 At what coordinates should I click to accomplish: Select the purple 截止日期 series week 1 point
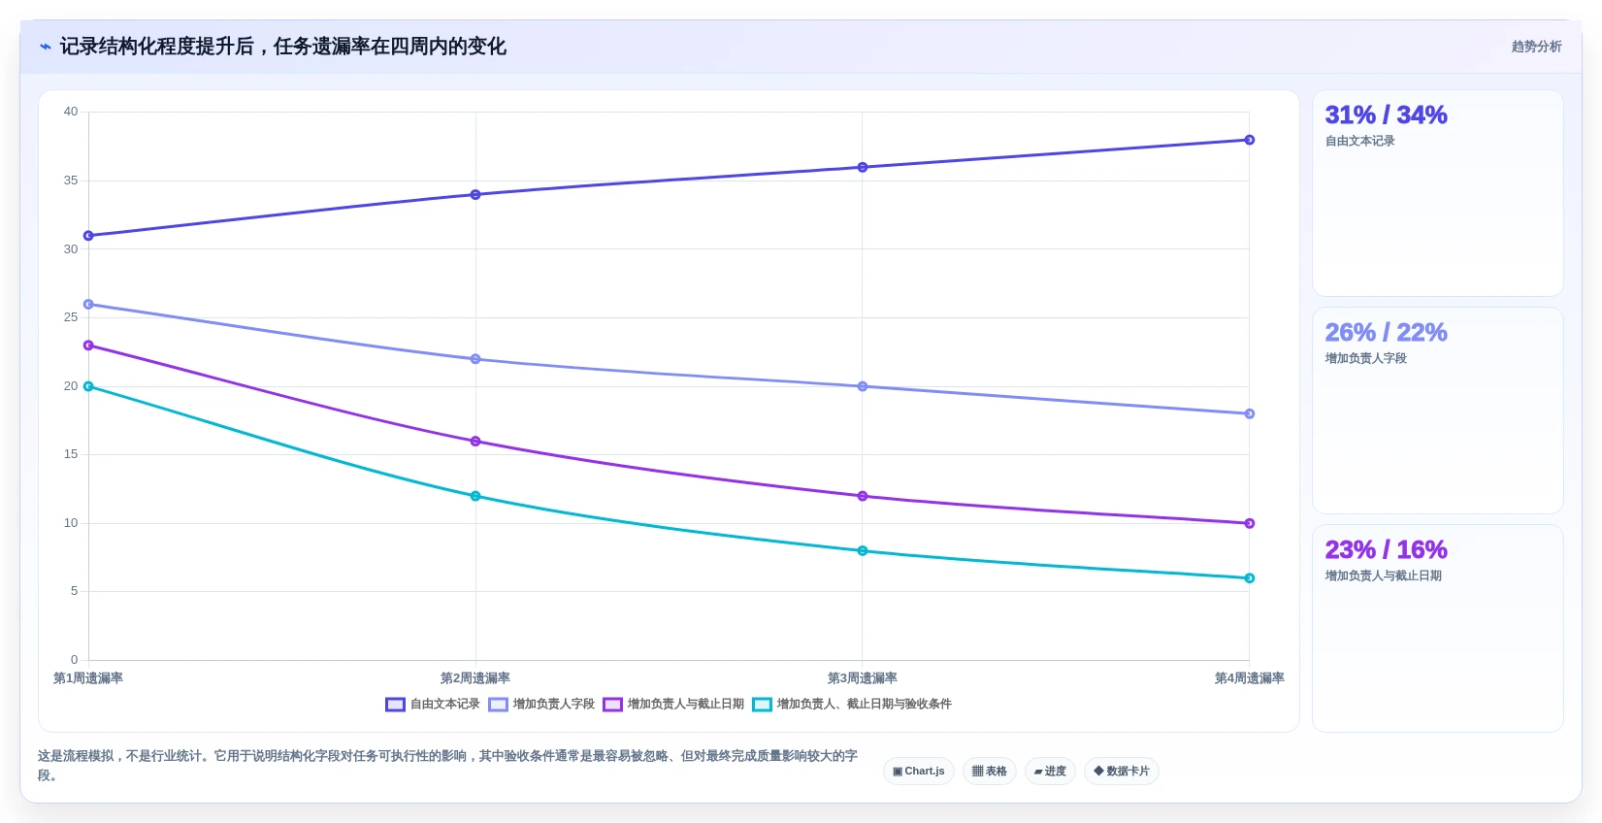[88, 346]
